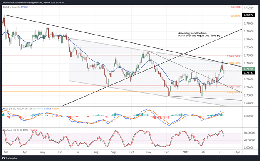Click the Dec label on time axis
Viewport: 260px width, 161px height.
(x=167, y=152)
